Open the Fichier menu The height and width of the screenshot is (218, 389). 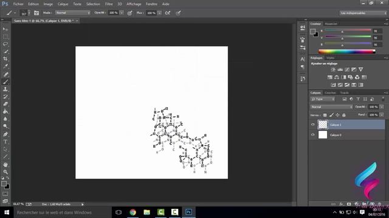18,4
